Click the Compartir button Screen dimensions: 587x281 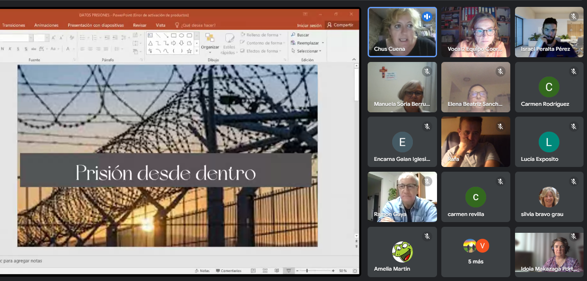tap(340, 25)
